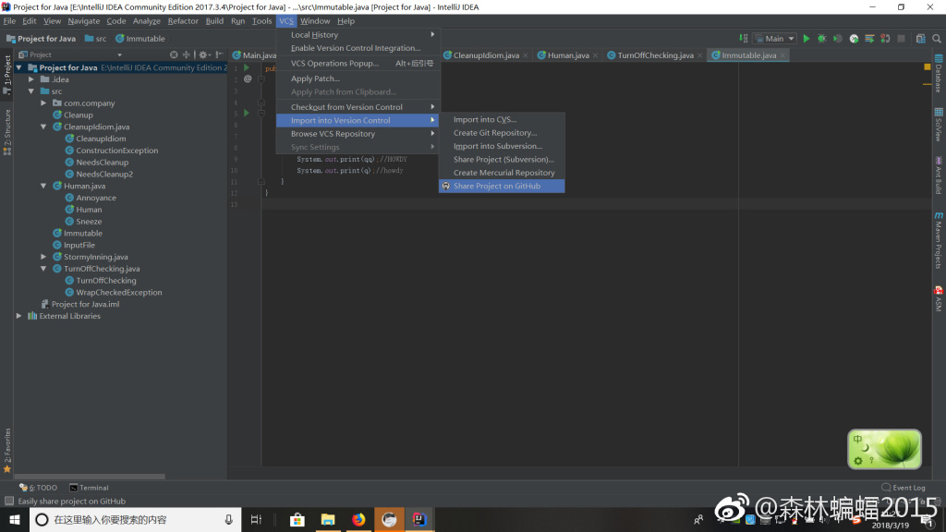946x532 pixels.
Task: Click Windows Start button
Action: (x=15, y=519)
